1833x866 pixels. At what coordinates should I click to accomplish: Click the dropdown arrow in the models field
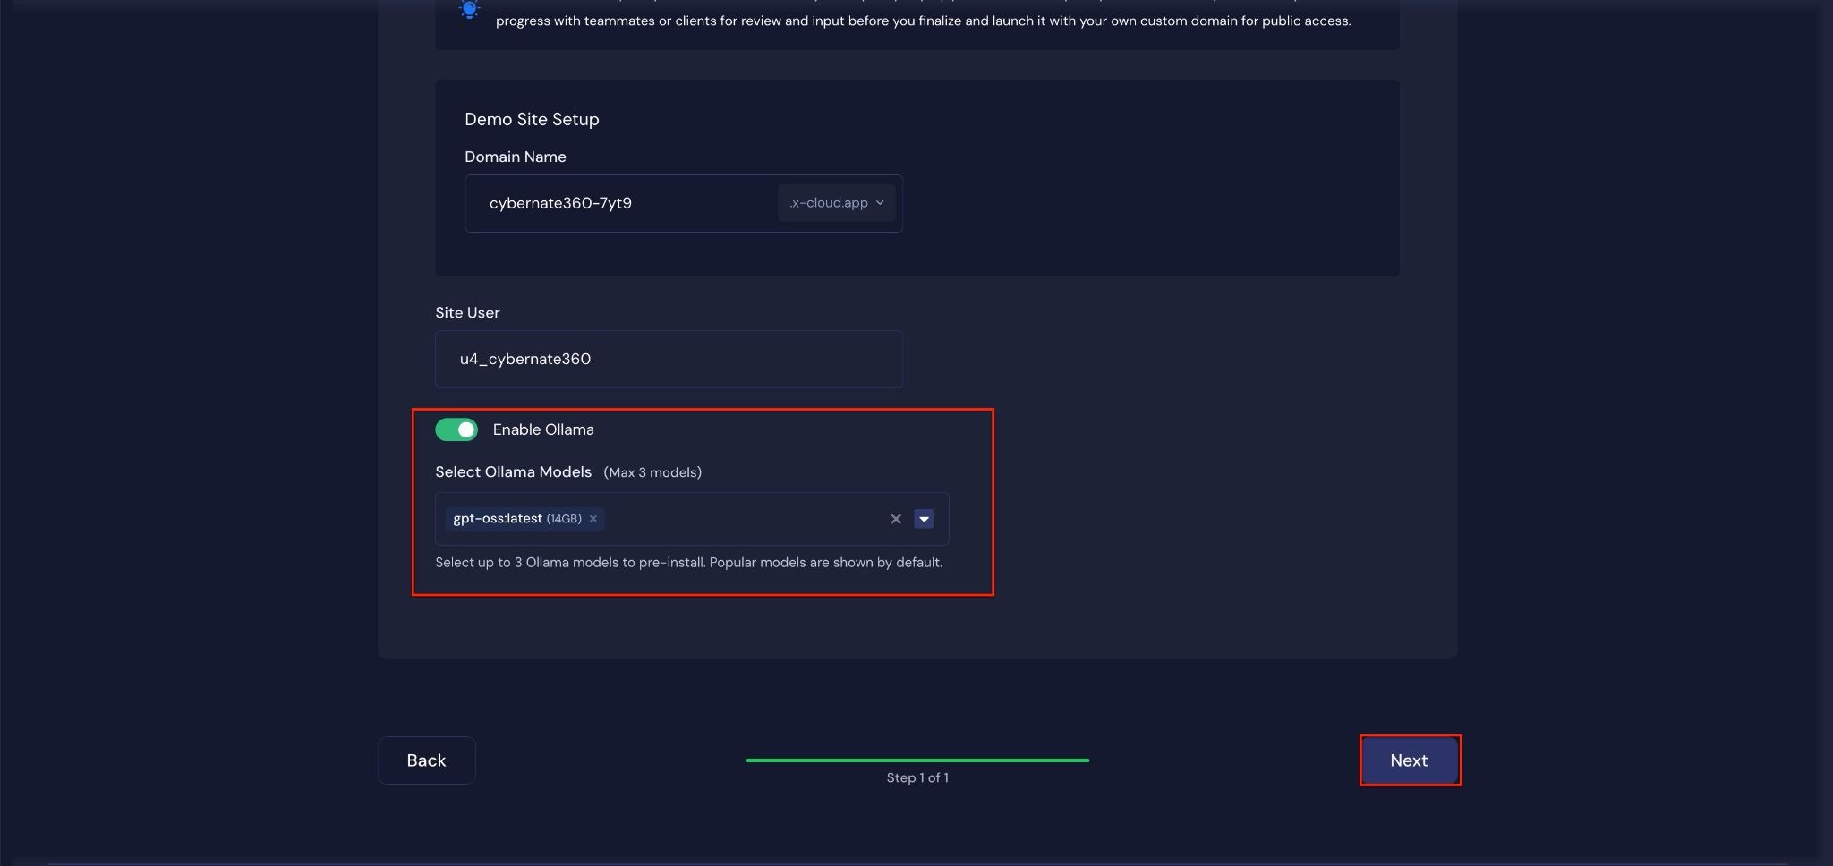pyautogui.click(x=924, y=519)
